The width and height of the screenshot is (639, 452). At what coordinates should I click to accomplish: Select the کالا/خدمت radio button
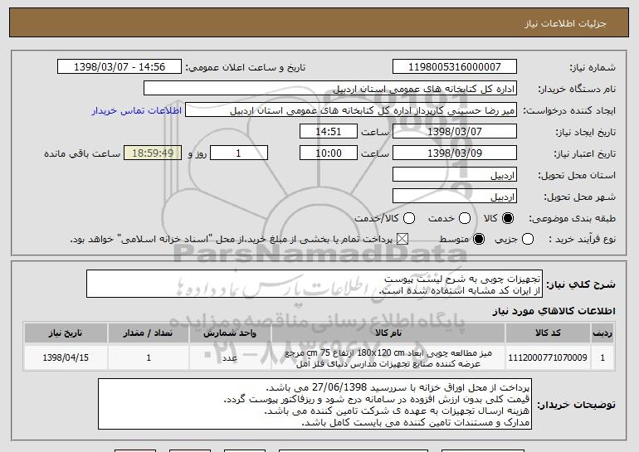409,218
